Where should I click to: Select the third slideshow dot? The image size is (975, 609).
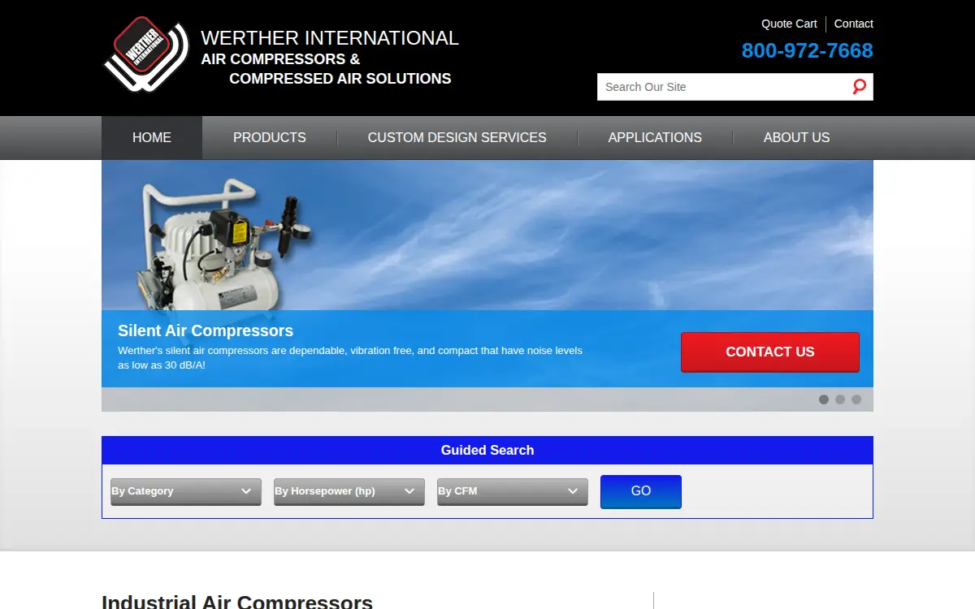pyautogui.click(x=856, y=400)
